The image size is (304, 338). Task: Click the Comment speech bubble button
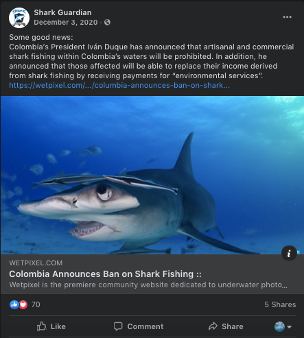click(139, 326)
